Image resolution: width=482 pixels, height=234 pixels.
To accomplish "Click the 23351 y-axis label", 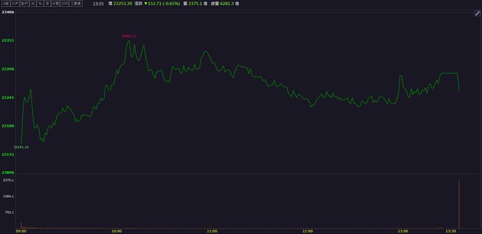I will (8, 41).
